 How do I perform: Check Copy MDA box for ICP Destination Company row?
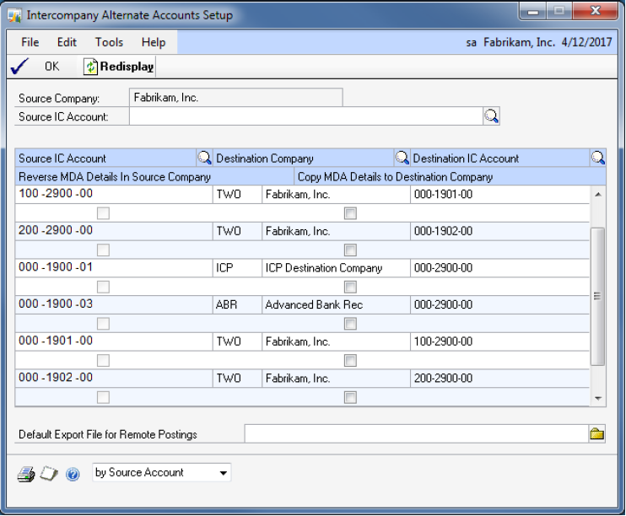[350, 287]
